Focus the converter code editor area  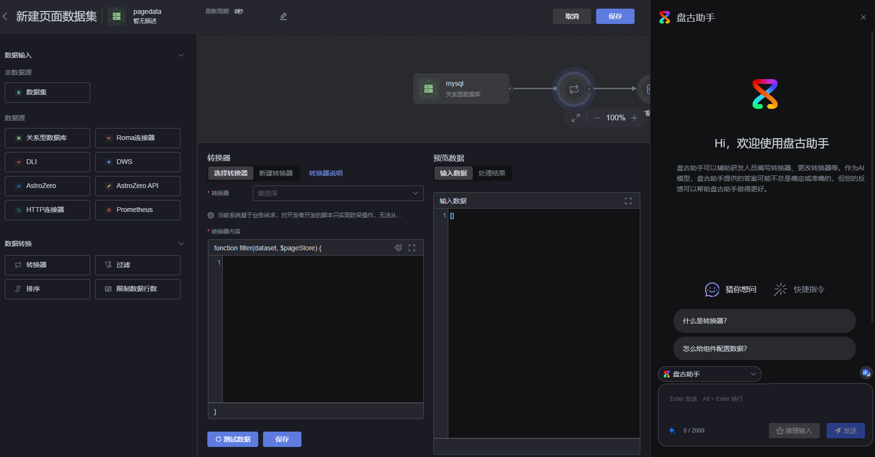click(323, 329)
